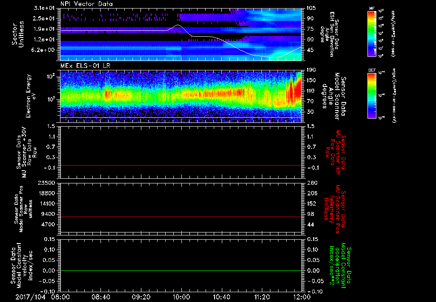The image size is (436, 302).
Task: Select the 08:00 time axis label
Action: tap(60, 296)
